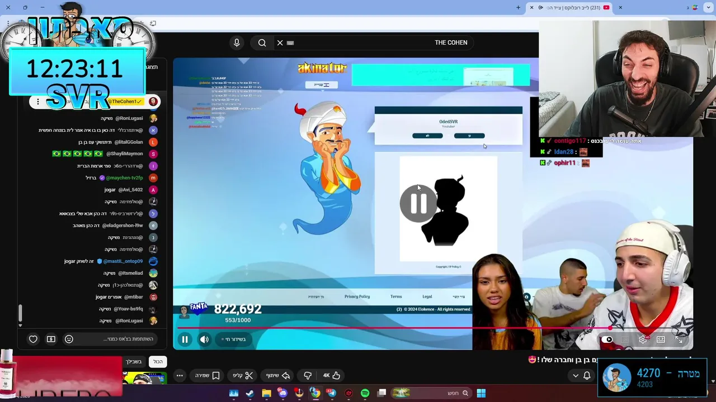716x402 pixels.
Task: Click username @mtibar in chat
Action: 133,297
